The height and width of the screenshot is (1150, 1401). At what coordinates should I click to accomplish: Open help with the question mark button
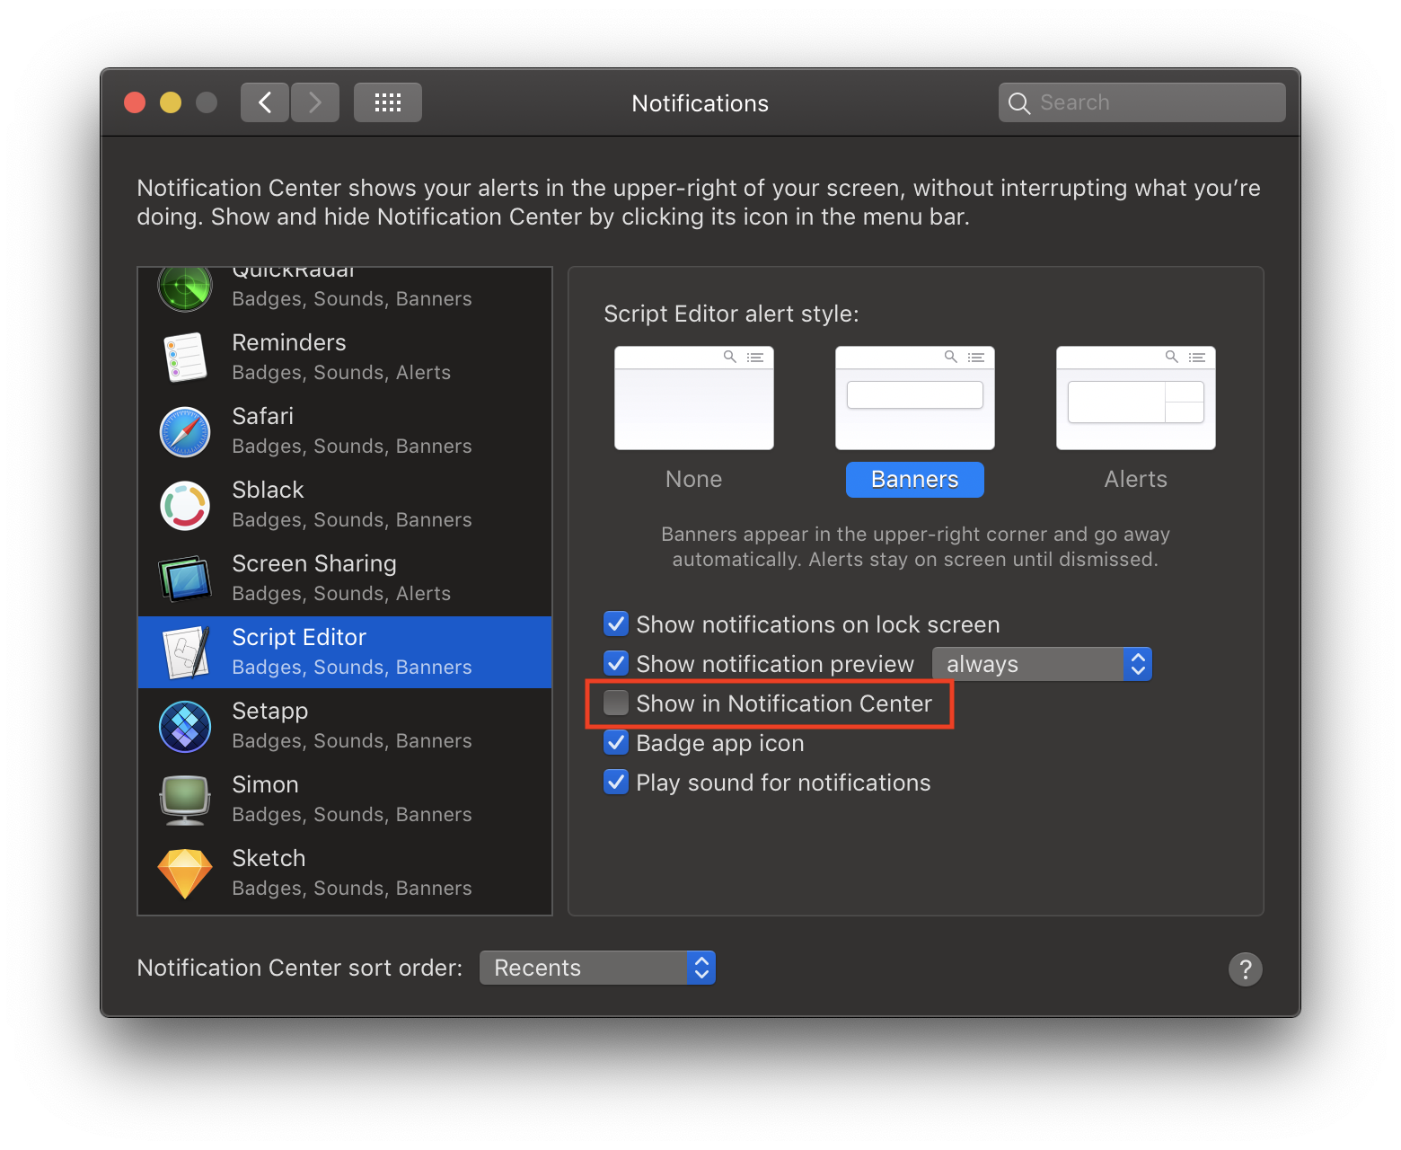point(1245,969)
